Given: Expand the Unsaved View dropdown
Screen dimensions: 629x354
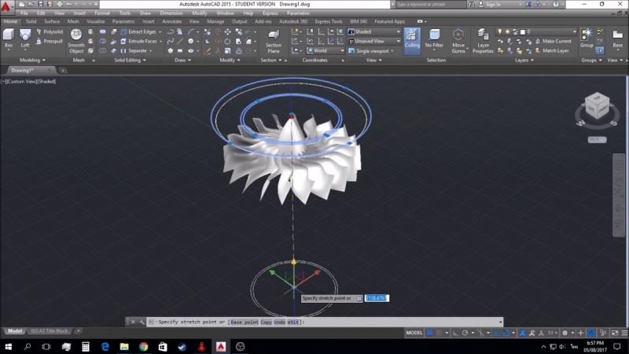Looking at the screenshot, I should point(374,41).
